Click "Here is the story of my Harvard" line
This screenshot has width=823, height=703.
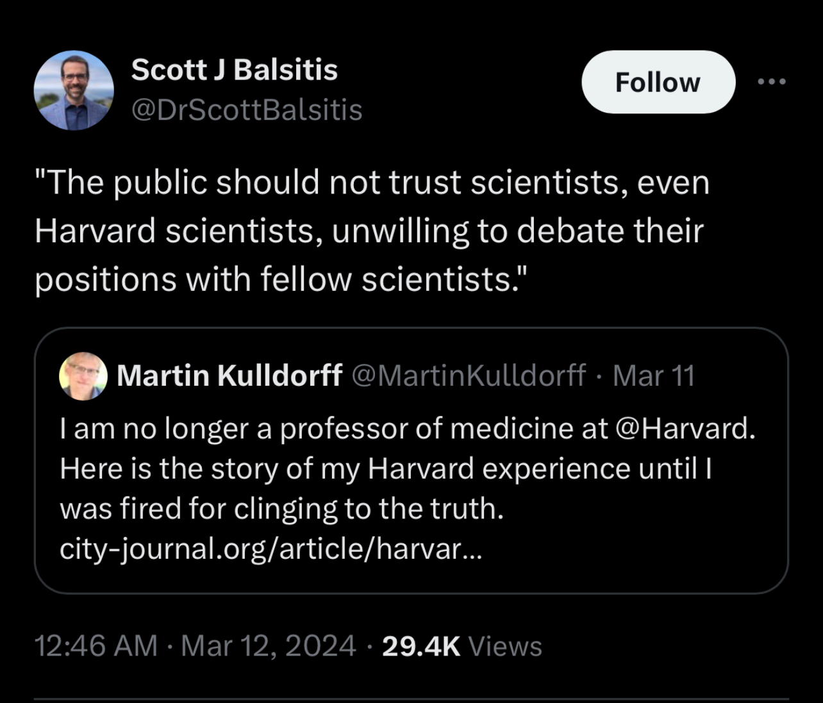pos(385,468)
